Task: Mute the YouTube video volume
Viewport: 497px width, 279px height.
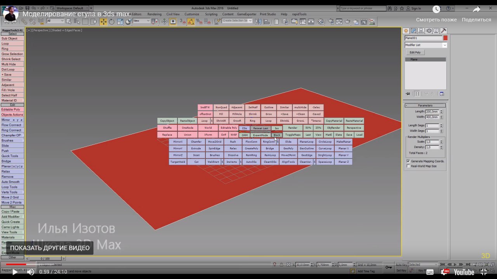Action: (x=31, y=272)
